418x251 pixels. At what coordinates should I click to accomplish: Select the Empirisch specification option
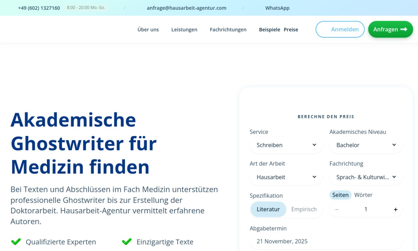tap(304, 209)
